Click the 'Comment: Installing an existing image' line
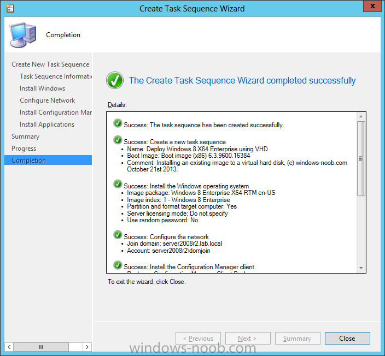This screenshot has height=356, width=385. (x=237, y=166)
